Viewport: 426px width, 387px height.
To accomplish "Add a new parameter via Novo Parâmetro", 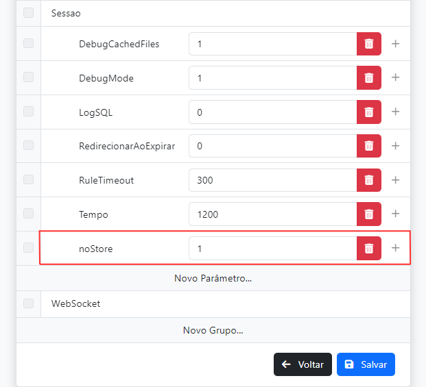I will 213,279.
